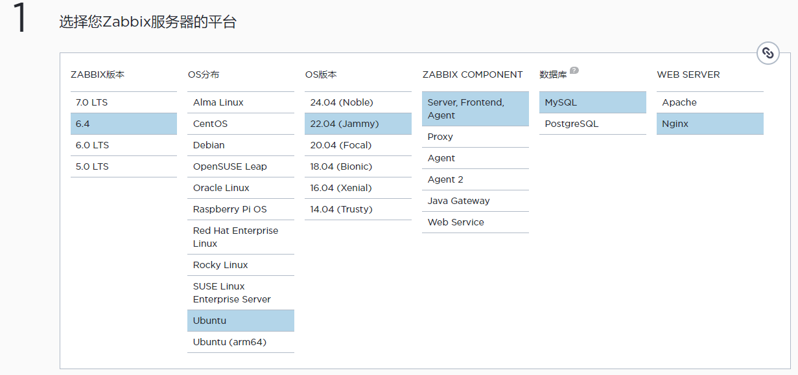Select OS version 16.04 (Xenial)
This screenshot has width=798, height=375.
[358, 188]
